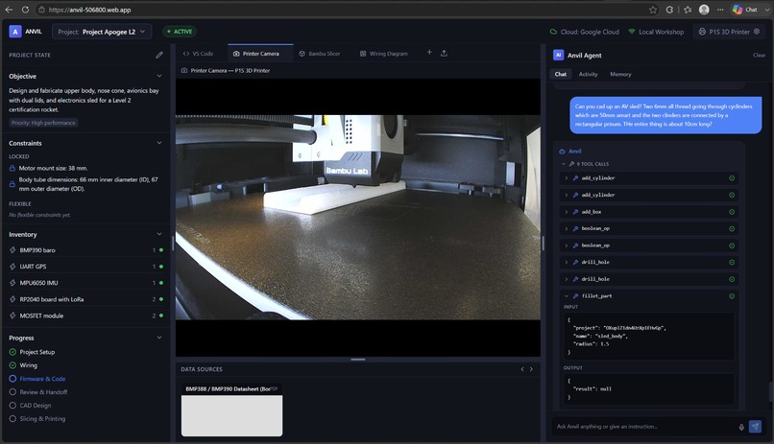774x444 pixels.
Task: Select the Wiring progress step
Action: tap(23, 365)
